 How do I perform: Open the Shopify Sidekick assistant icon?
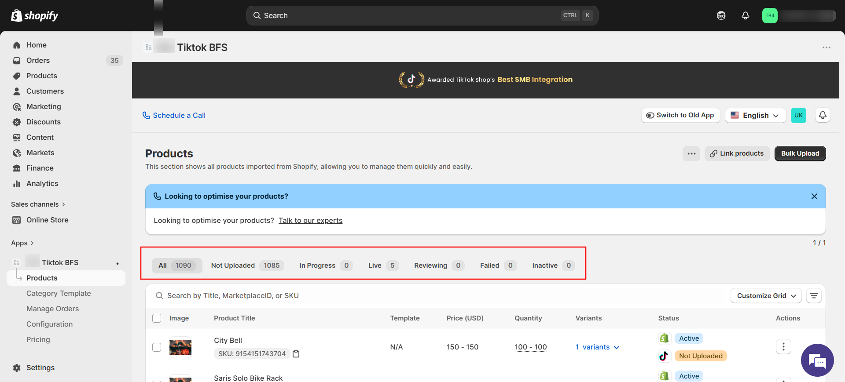(x=721, y=16)
